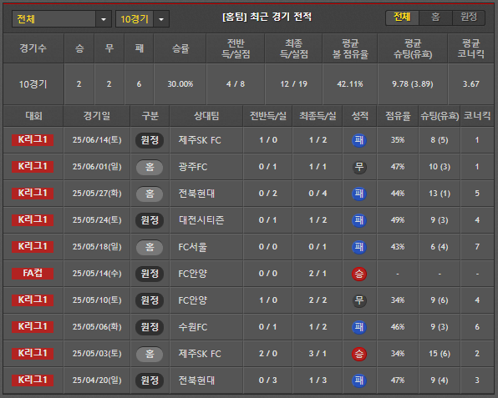498x398 pixels.
Task: Open the 전체 league filter dropdown arrow
Action: (104, 19)
